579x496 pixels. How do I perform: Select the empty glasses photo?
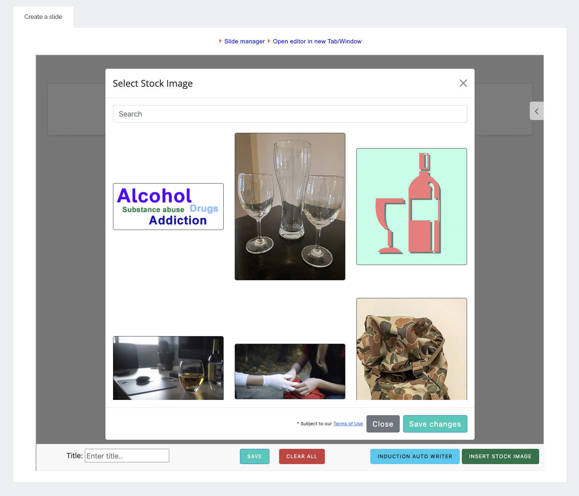click(x=290, y=206)
